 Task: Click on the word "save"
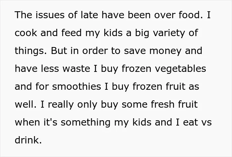click(x=135, y=51)
